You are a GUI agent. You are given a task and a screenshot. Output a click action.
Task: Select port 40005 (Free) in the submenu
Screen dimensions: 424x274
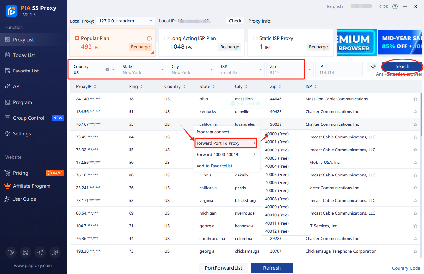coord(286,175)
